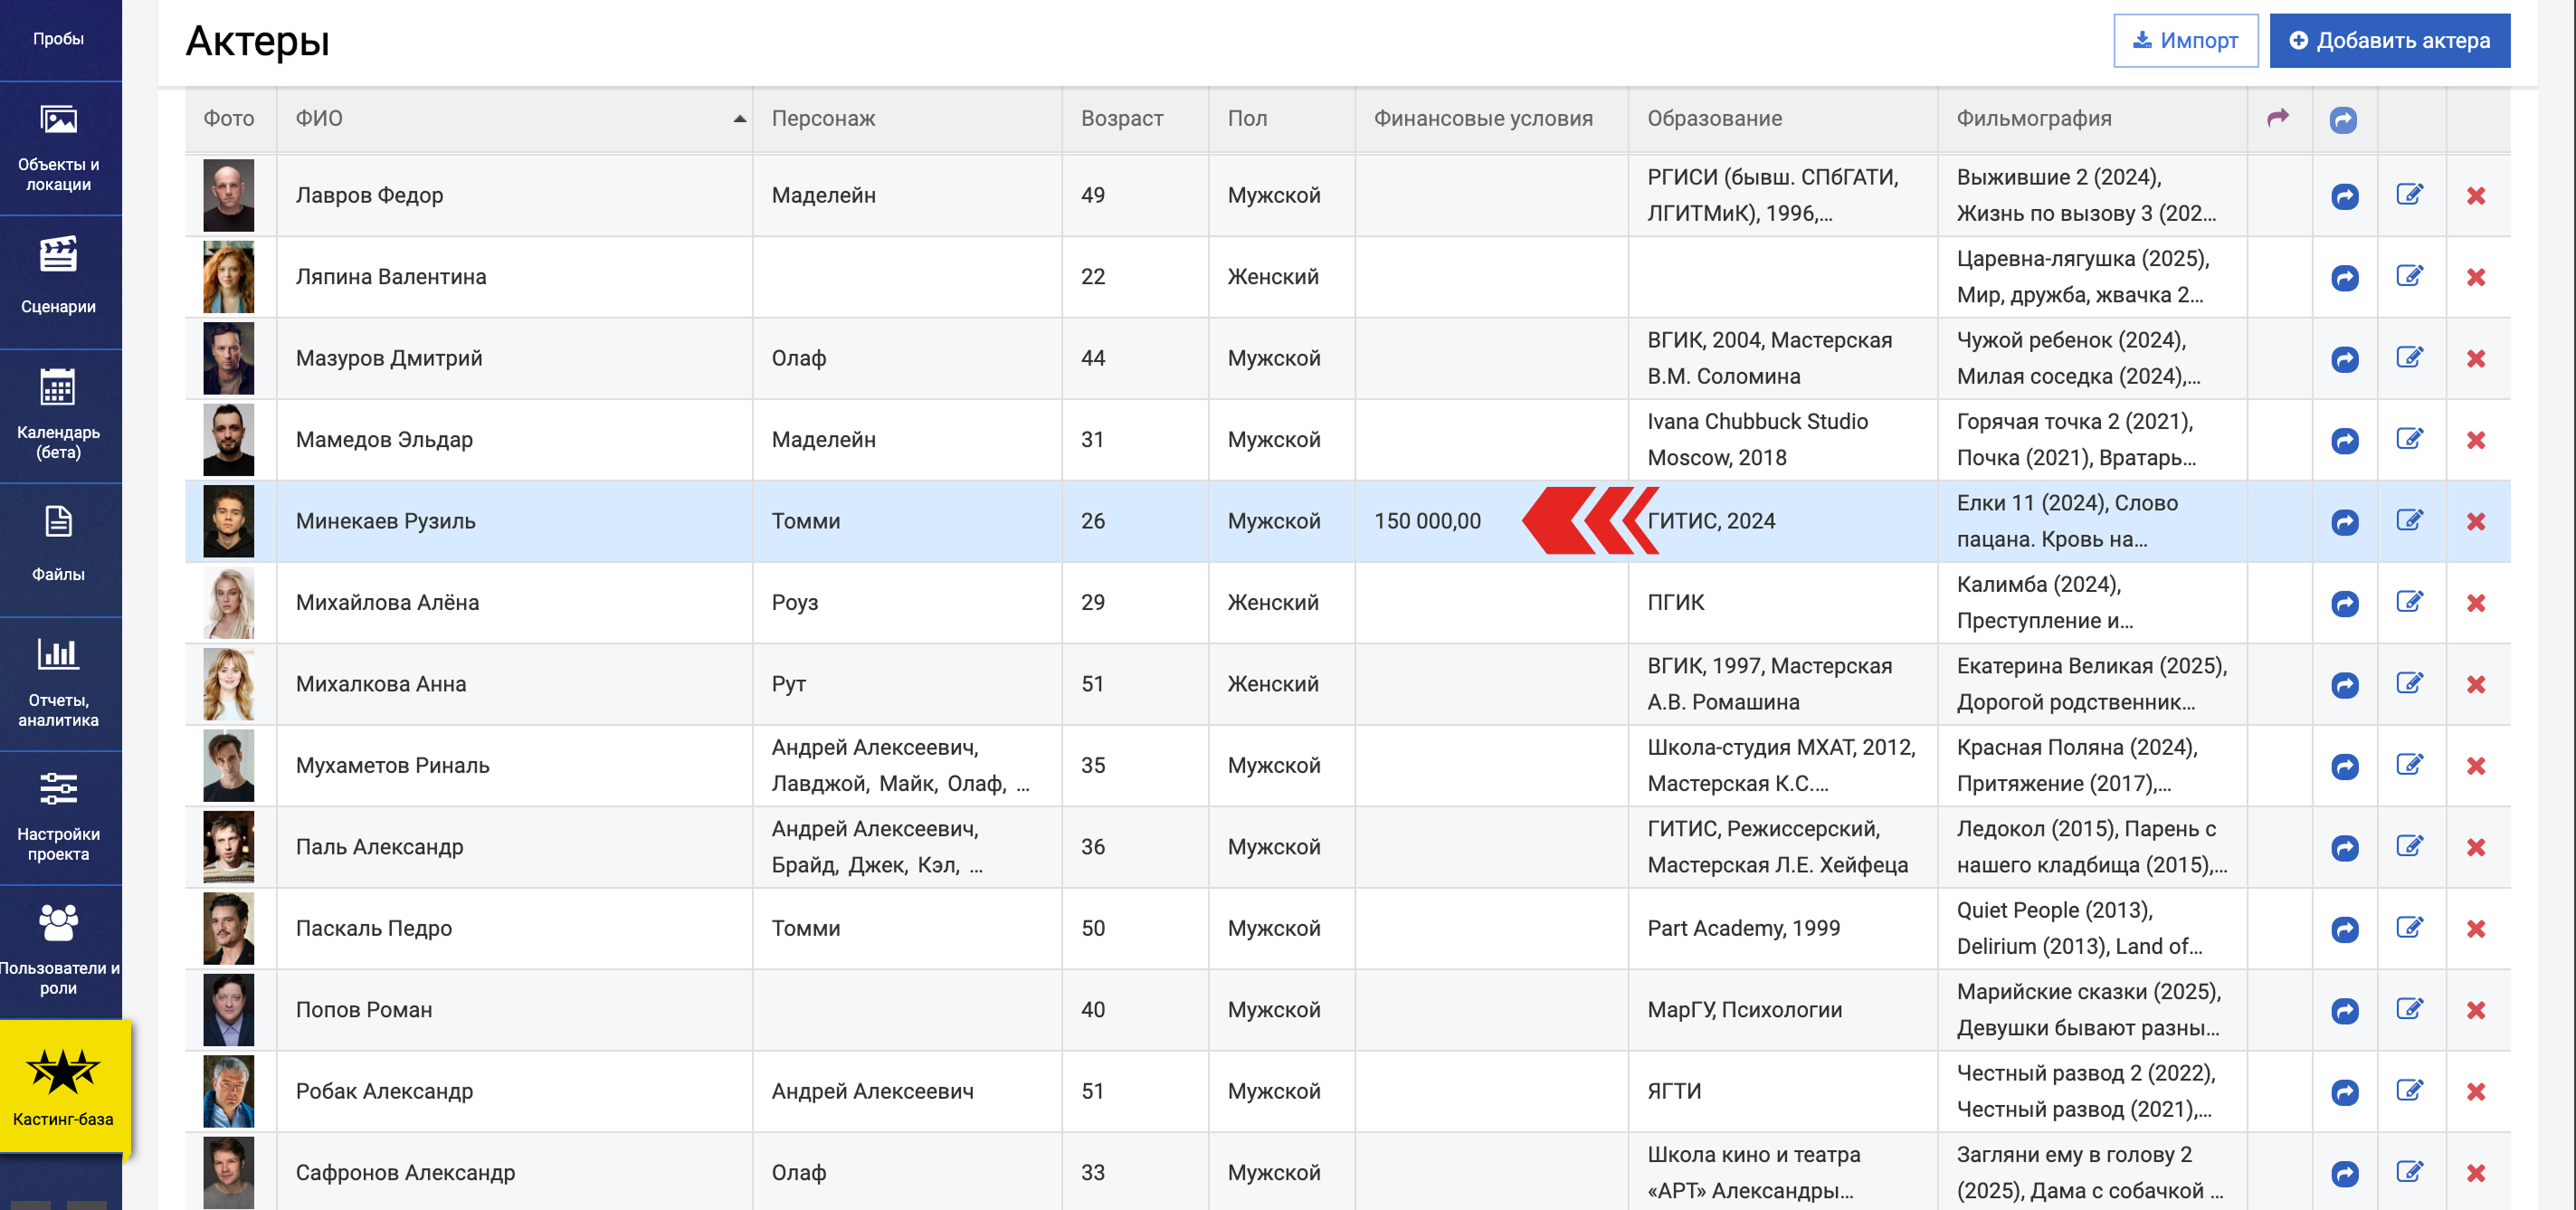Edit Мамедов Эльдар actor record
The height and width of the screenshot is (1210, 2576).
(x=2410, y=439)
